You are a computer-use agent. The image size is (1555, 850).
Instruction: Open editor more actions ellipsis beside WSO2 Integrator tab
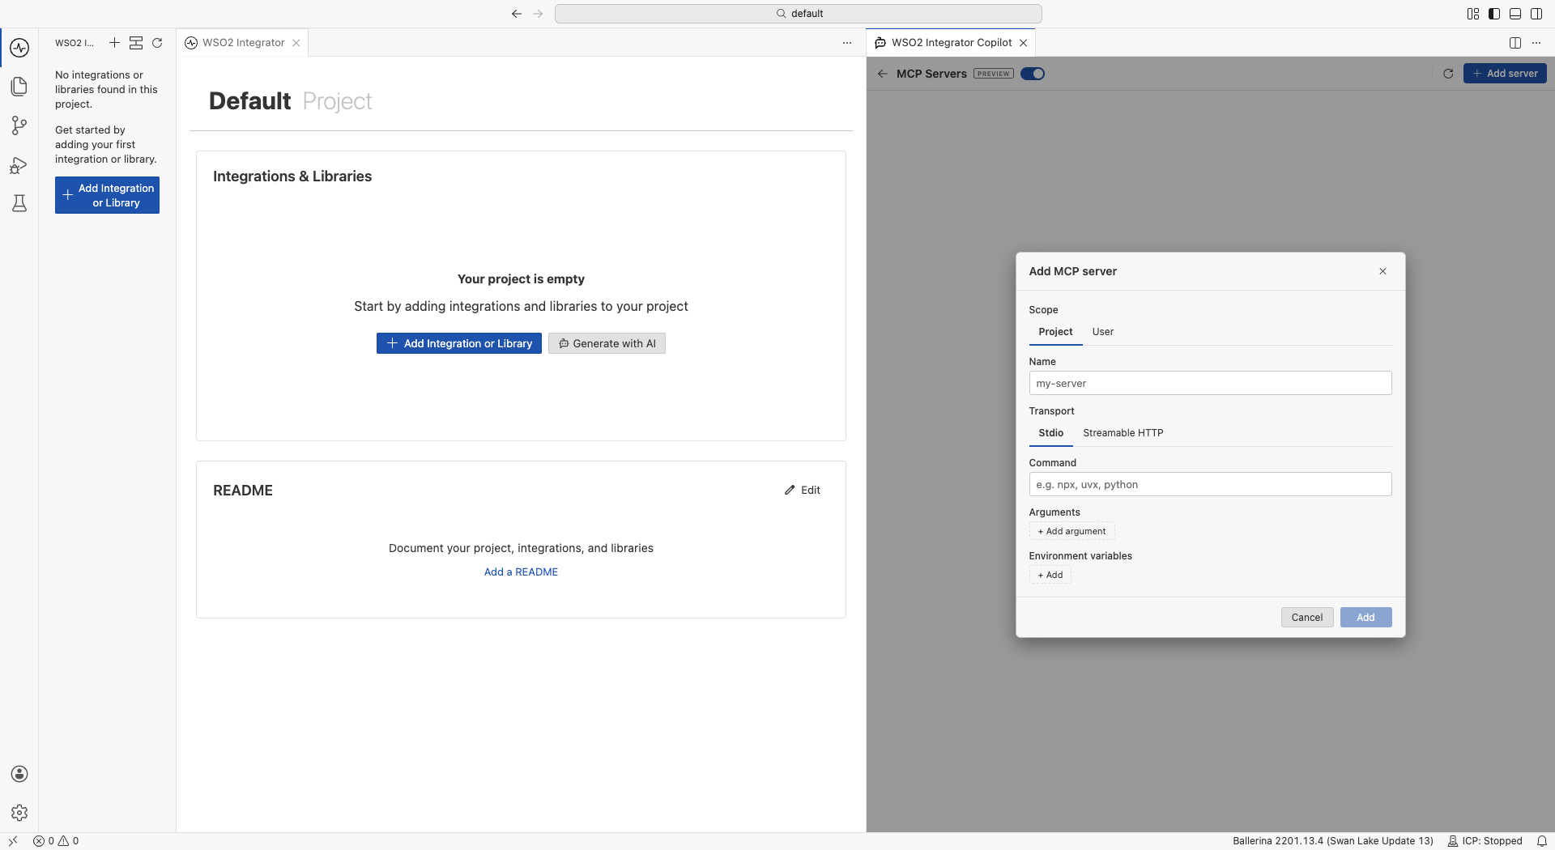coord(847,43)
